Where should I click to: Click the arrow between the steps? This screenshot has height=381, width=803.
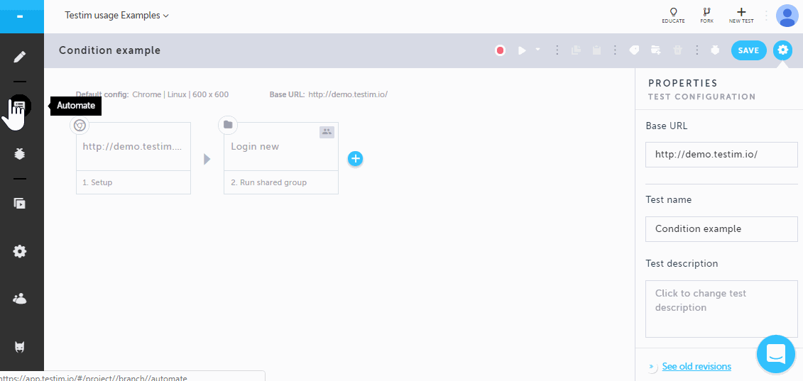(207, 159)
